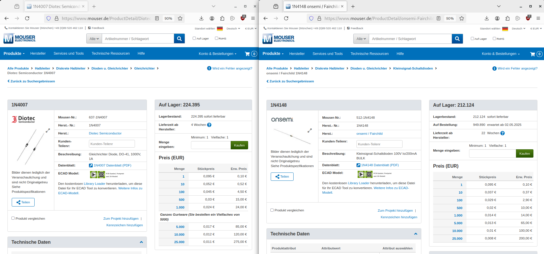Viewport: 544px width, 254px height.
Task: Open extensions menu in left browser toolbar
Action: [x=222, y=18]
